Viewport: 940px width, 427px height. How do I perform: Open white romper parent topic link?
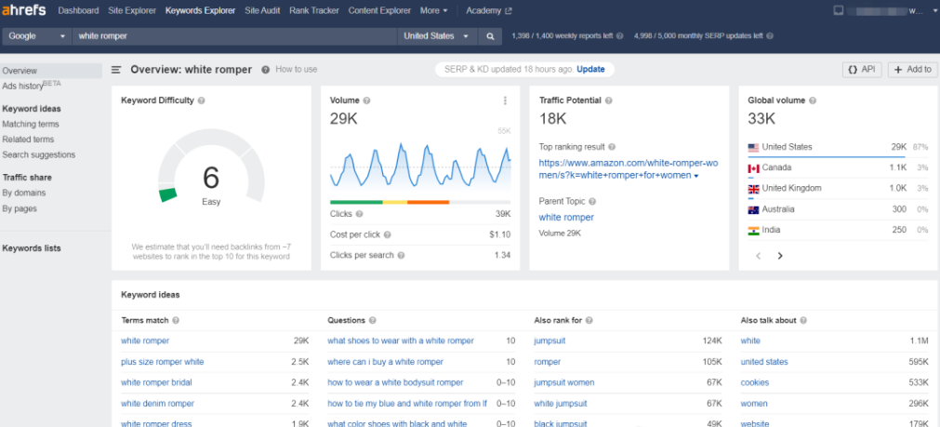click(x=566, y=217)
